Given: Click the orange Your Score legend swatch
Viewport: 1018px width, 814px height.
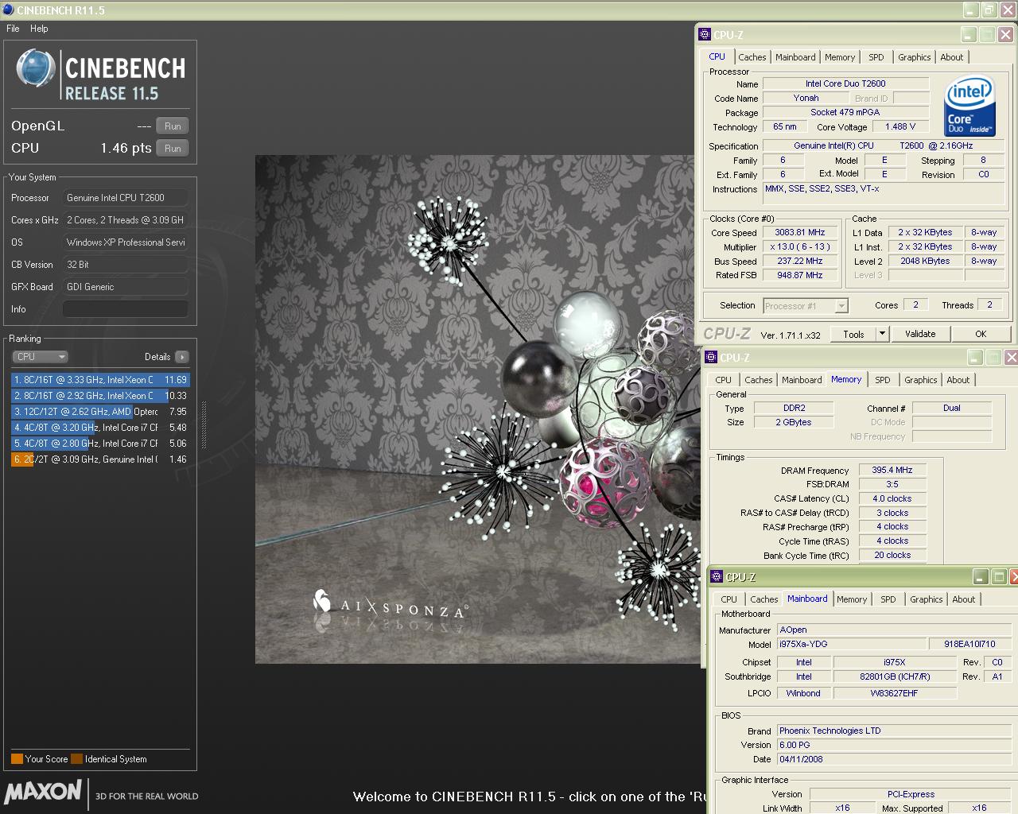Looking at the screenshot, I should (17, 759).
